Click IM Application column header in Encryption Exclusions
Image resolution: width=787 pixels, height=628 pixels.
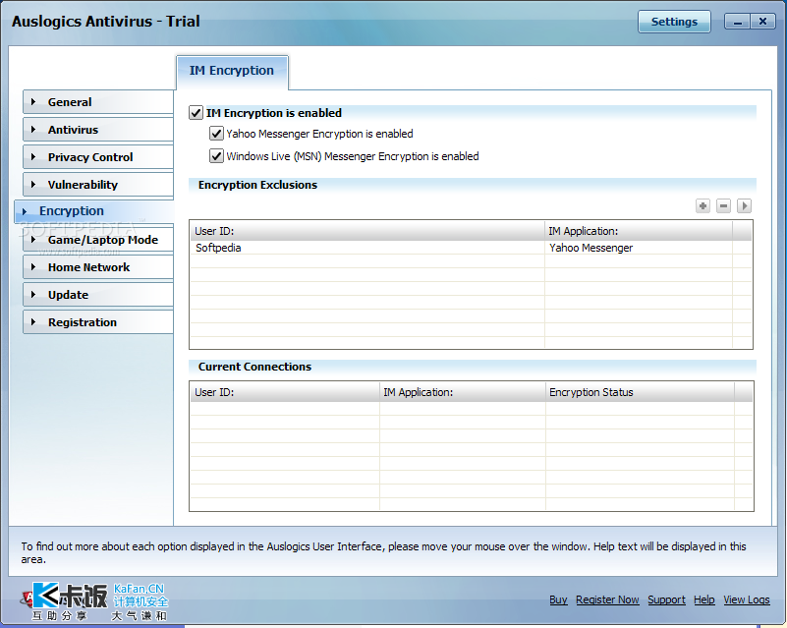(639, 231)
